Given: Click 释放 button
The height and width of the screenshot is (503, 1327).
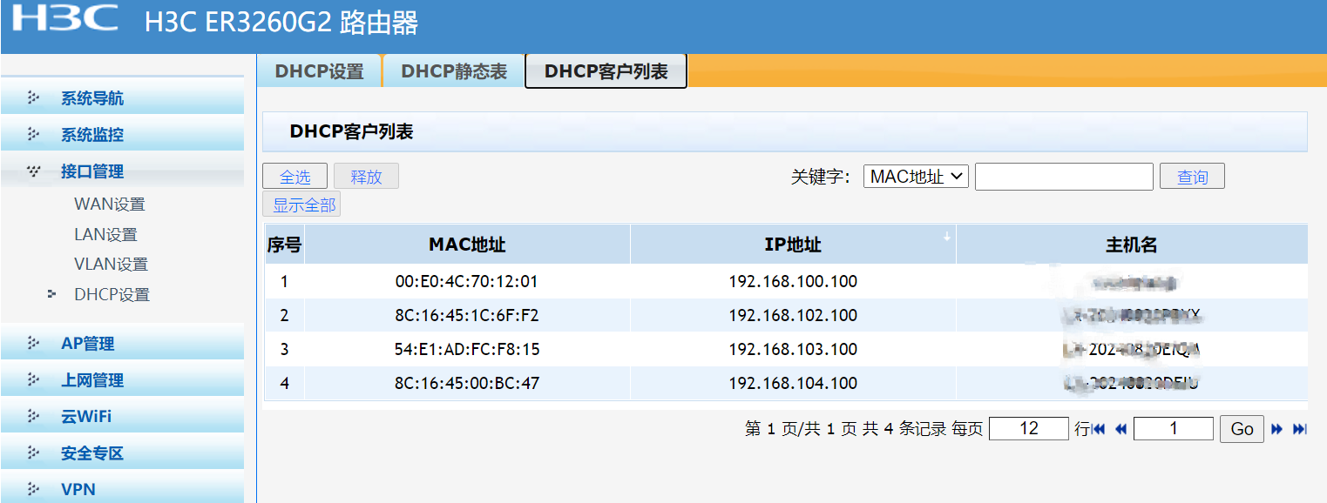Looking at the screenshot, I should (366, 177).
